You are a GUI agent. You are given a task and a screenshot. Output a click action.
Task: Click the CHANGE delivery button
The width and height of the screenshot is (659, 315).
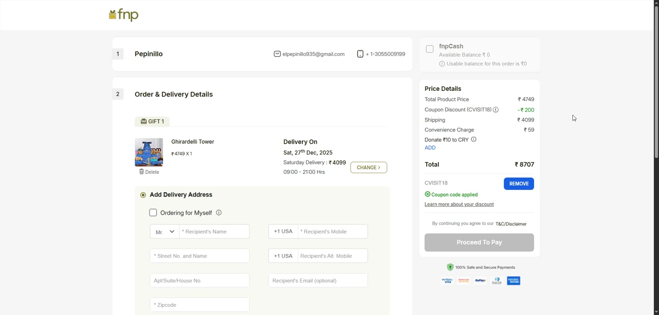(x=369, y=168)
